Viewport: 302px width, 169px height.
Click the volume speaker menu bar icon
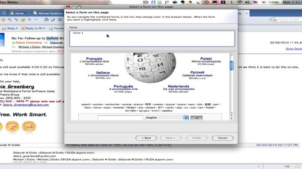(248, 2)
